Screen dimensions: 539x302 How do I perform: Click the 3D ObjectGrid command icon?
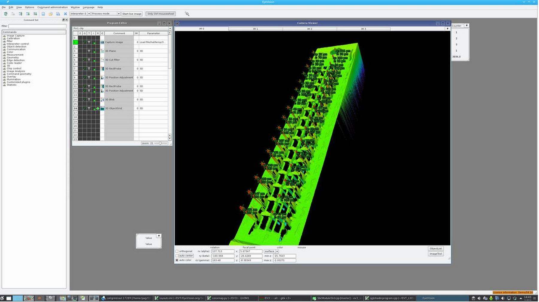pyautogui.click(x=102, y=108)
